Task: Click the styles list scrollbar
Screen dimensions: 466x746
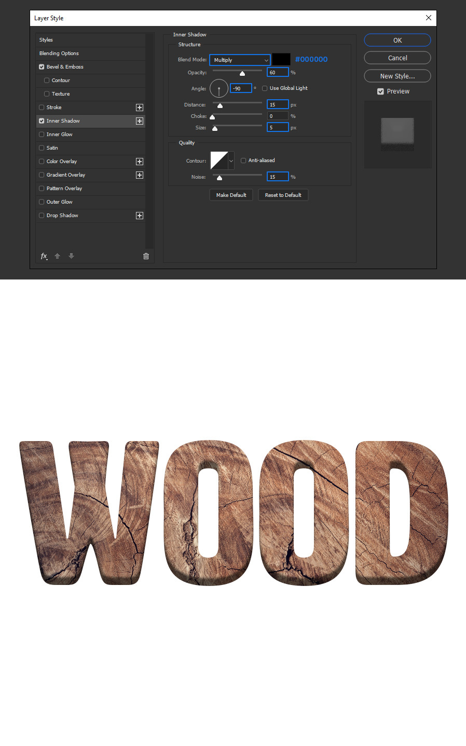Action: click(x=150, y=140)
